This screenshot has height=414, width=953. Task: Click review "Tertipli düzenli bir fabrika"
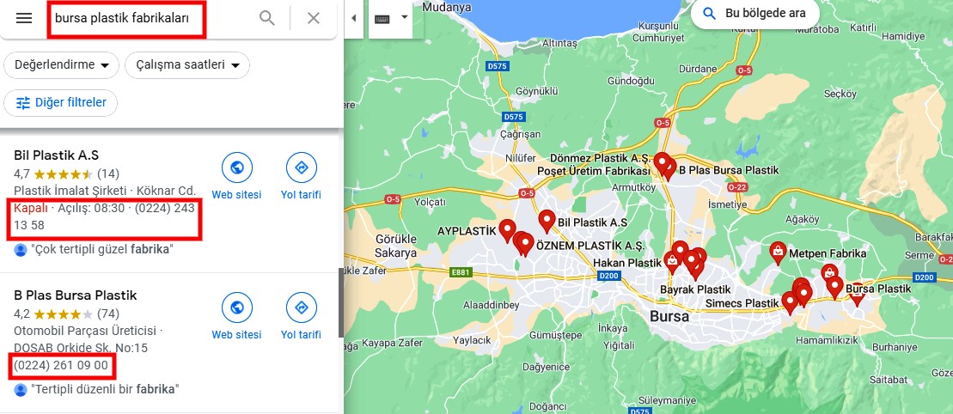point(105,389)
